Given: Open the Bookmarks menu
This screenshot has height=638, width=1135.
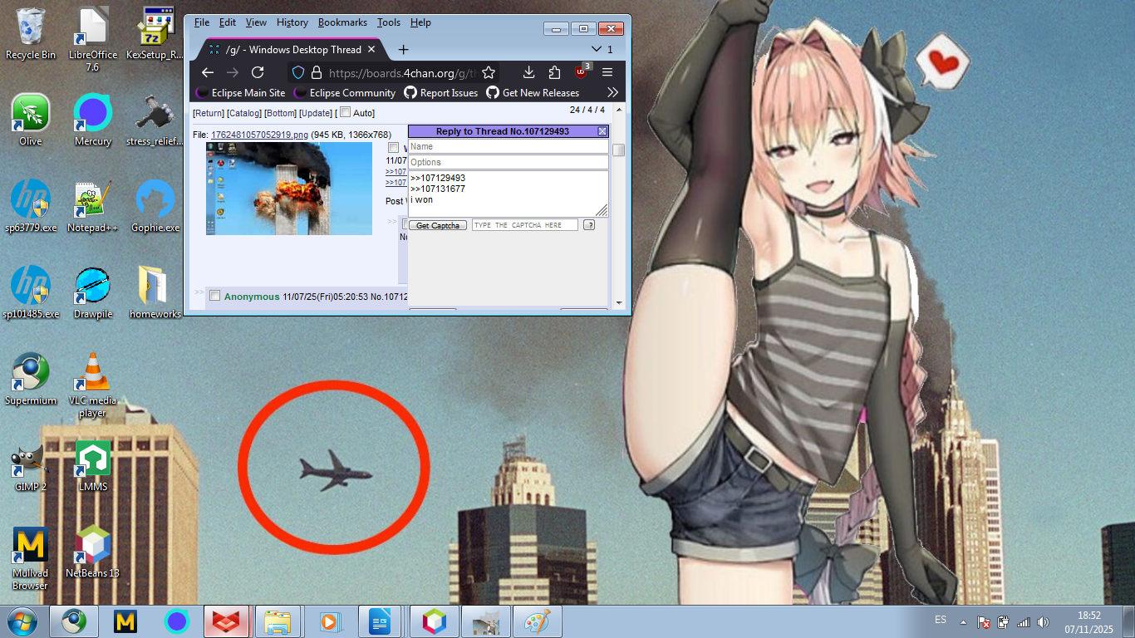Looking at the screenshot, I should tap(342, 22).
